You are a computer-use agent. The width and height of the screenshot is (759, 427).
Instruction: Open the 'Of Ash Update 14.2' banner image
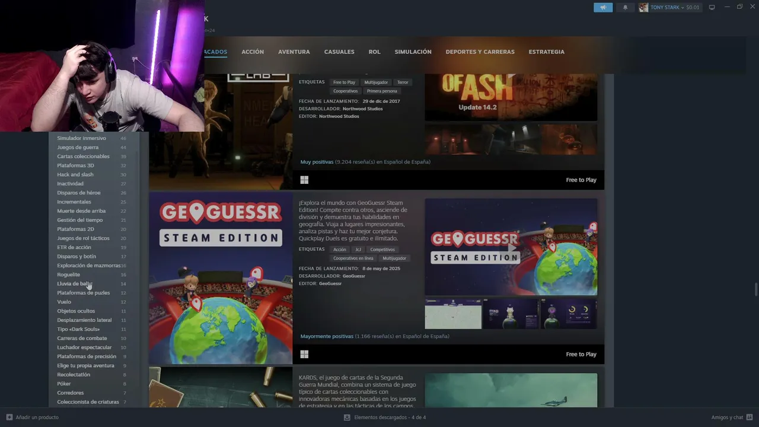click(x=511, y=97)
